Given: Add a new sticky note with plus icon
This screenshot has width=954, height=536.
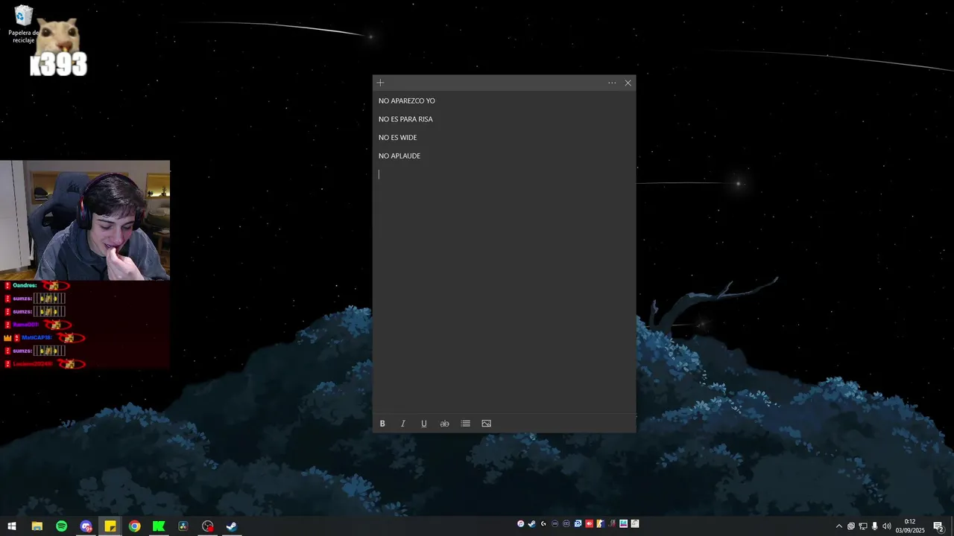Looking at the screenshot, I should pyautogui.click(x=380, y=83).
